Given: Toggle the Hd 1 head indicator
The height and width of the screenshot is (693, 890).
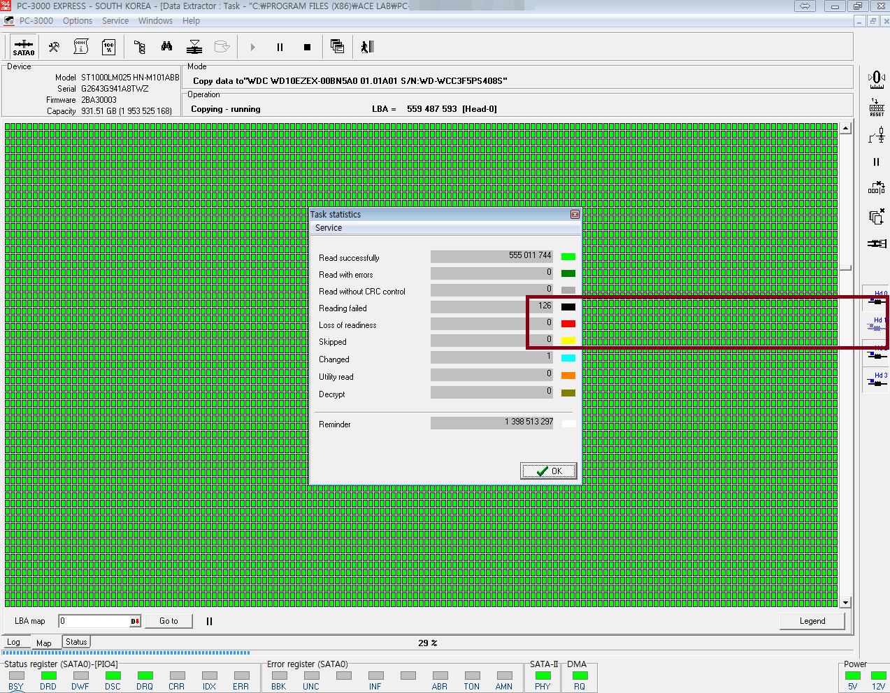Looking at the screenshot, I should click(877, 324).
